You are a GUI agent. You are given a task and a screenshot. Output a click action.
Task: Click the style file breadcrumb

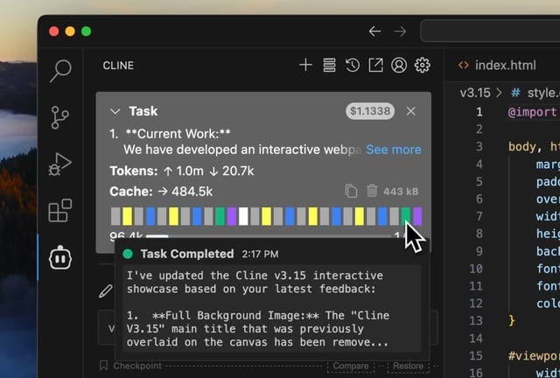click(x=535, y=93)
